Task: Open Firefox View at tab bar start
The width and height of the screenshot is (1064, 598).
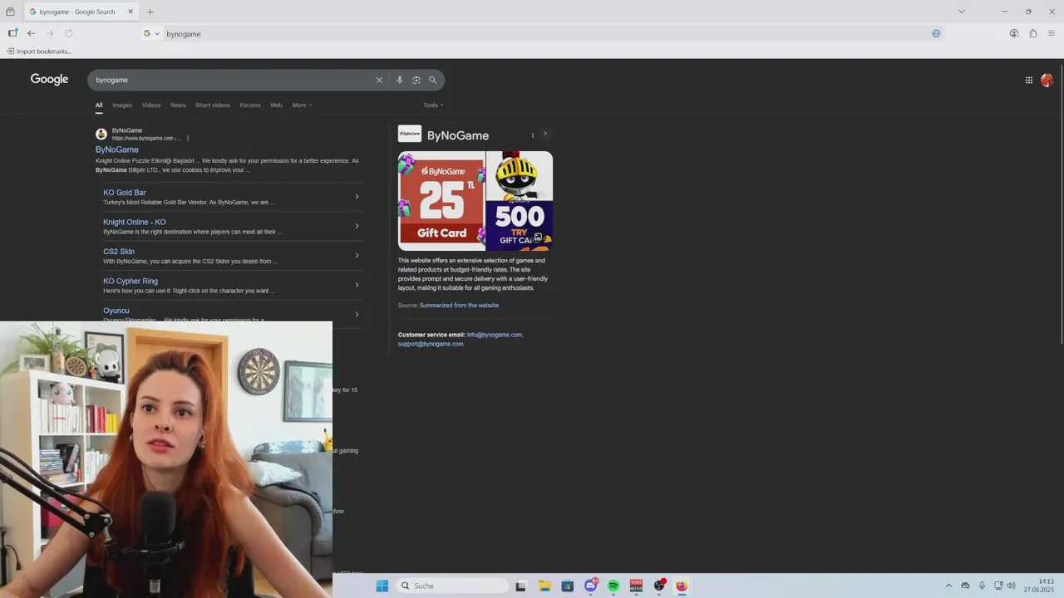Action: [10, 12]
